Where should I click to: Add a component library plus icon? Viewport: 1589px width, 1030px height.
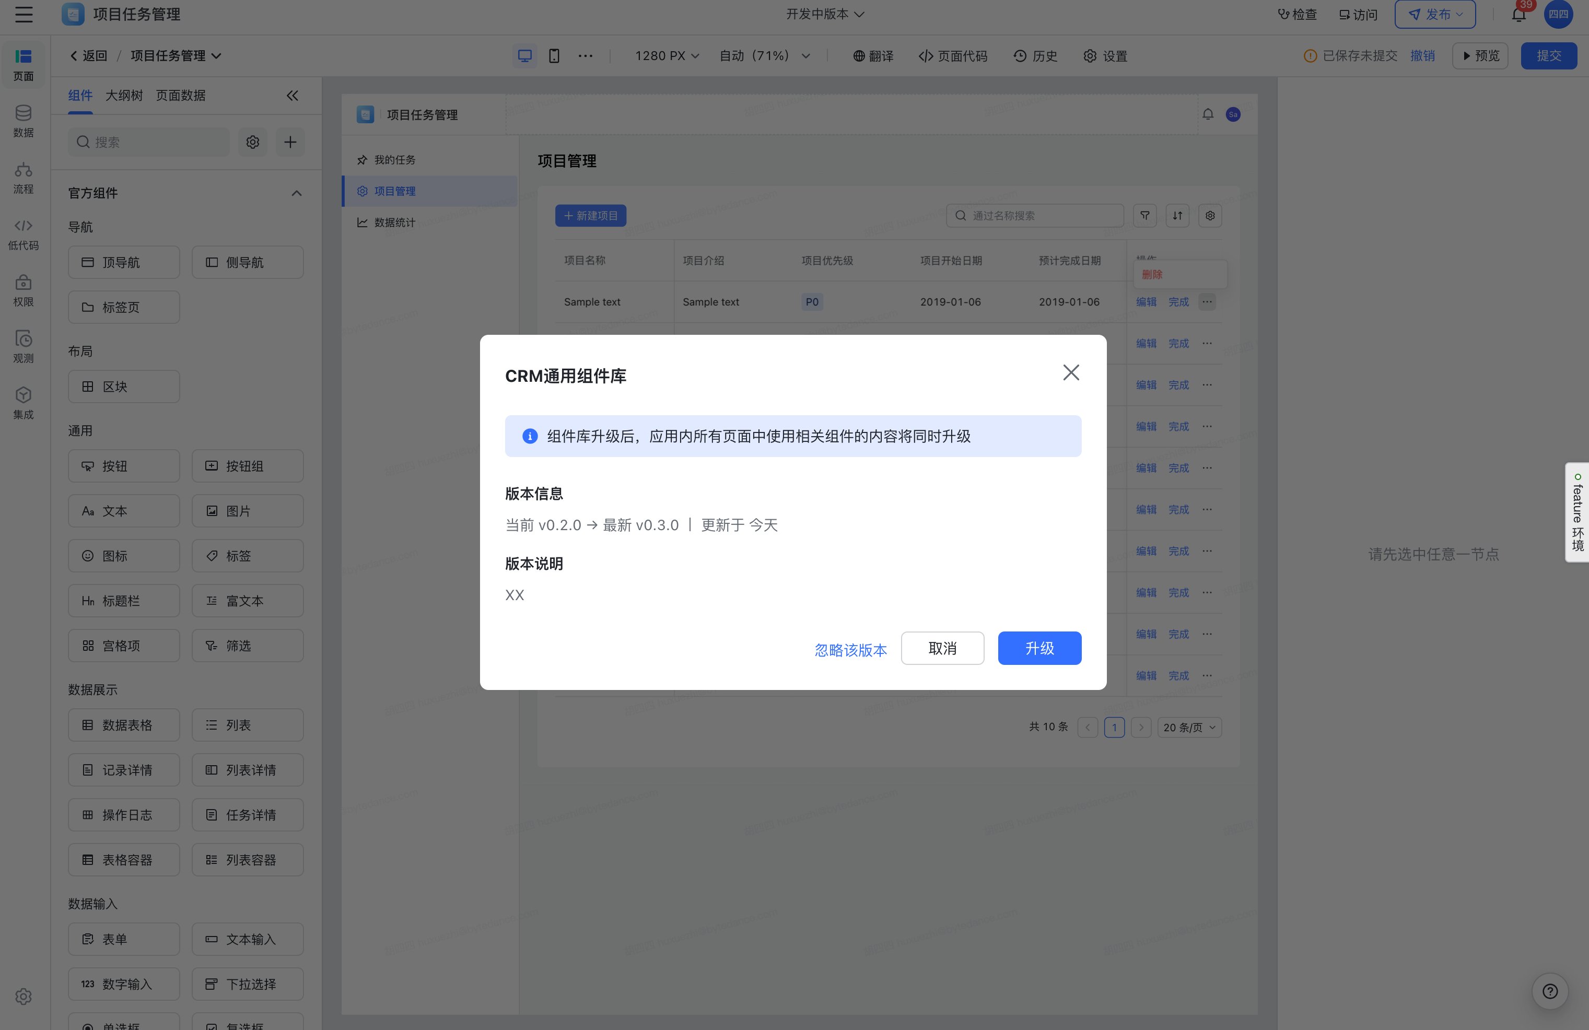click(290, 142)
